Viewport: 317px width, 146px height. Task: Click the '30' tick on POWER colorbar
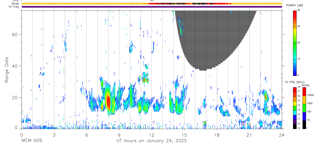coord(299,27)
